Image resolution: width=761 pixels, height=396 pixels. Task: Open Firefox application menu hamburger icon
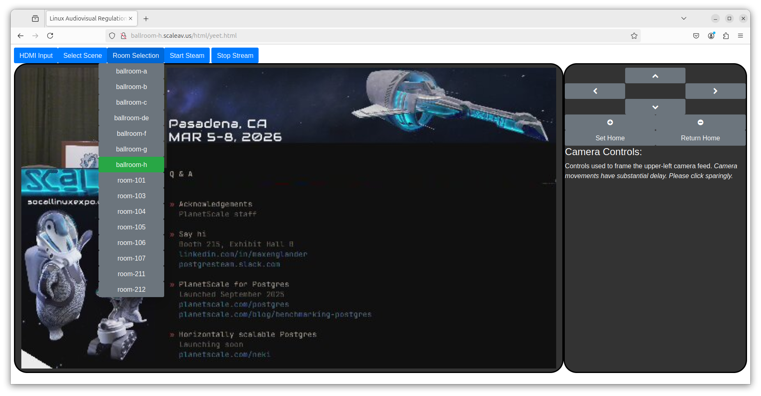[x=740, y=36]
